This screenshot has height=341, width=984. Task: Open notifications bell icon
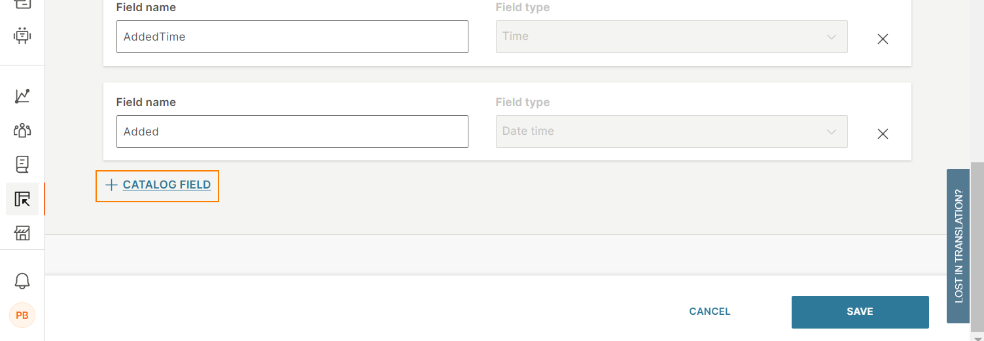[22, 281]
